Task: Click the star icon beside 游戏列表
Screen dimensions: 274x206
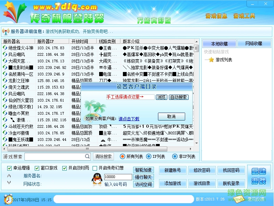Action: [x=211, y=60]
